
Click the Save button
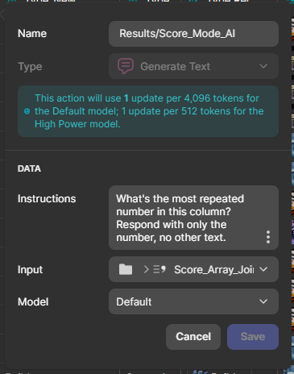click(x=253, y=337)
